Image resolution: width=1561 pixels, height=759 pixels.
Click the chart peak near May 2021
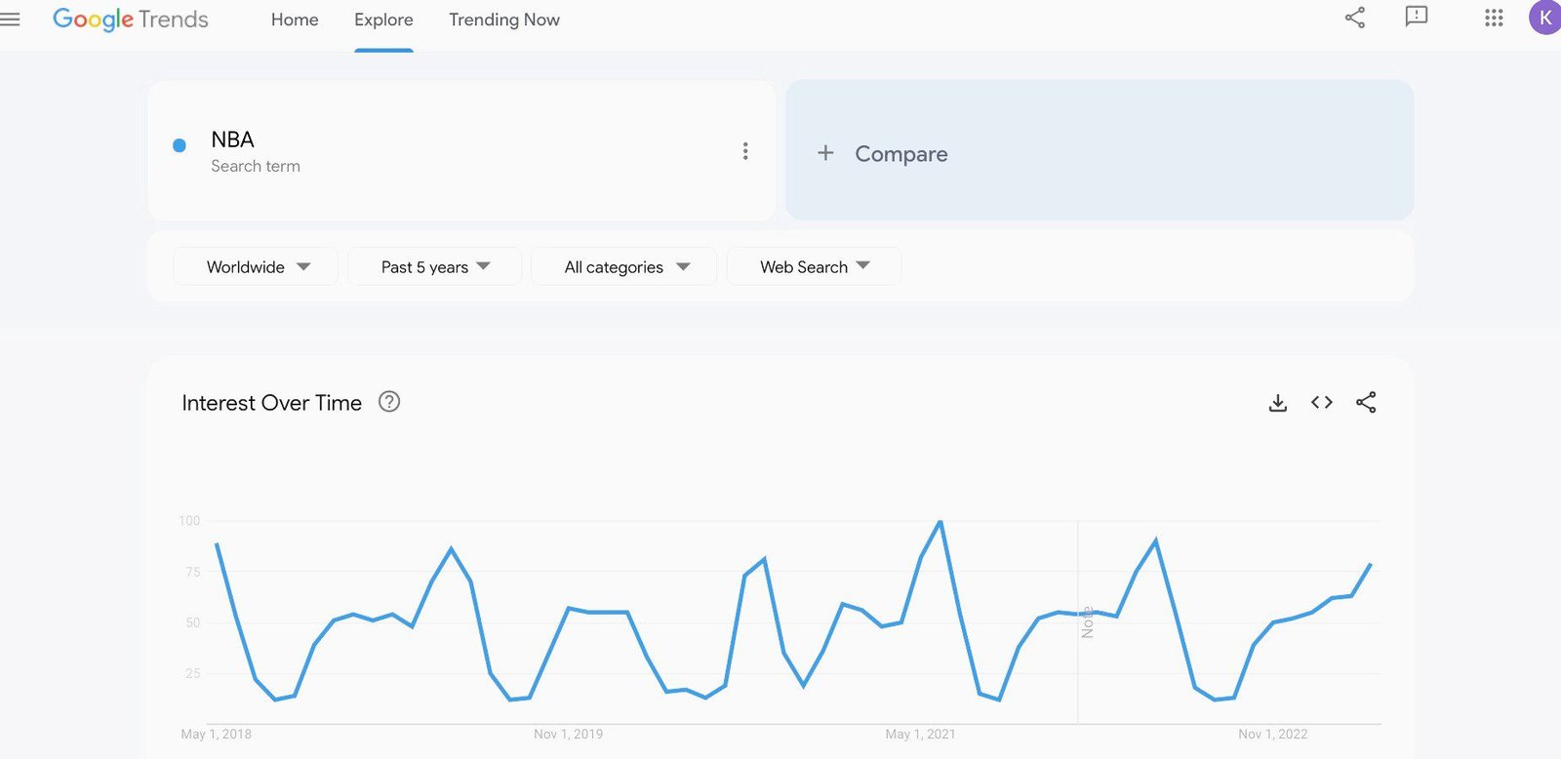pos(941,522)
